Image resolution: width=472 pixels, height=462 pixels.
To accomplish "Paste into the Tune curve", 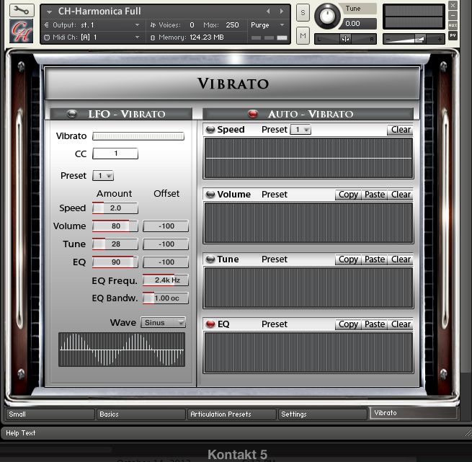I will point(374,259).
